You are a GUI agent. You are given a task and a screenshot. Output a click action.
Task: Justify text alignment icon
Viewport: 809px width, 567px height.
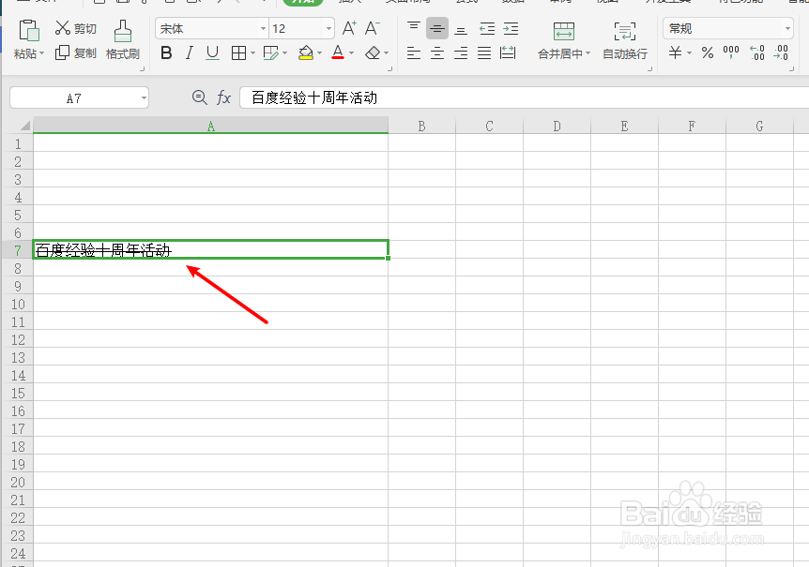pyautogui.click(x=484, y=52)
